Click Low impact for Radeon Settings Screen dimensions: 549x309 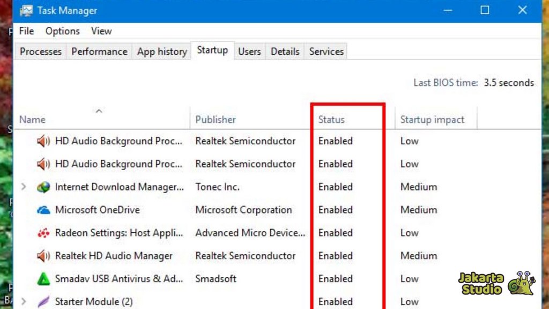pos(409,233)
